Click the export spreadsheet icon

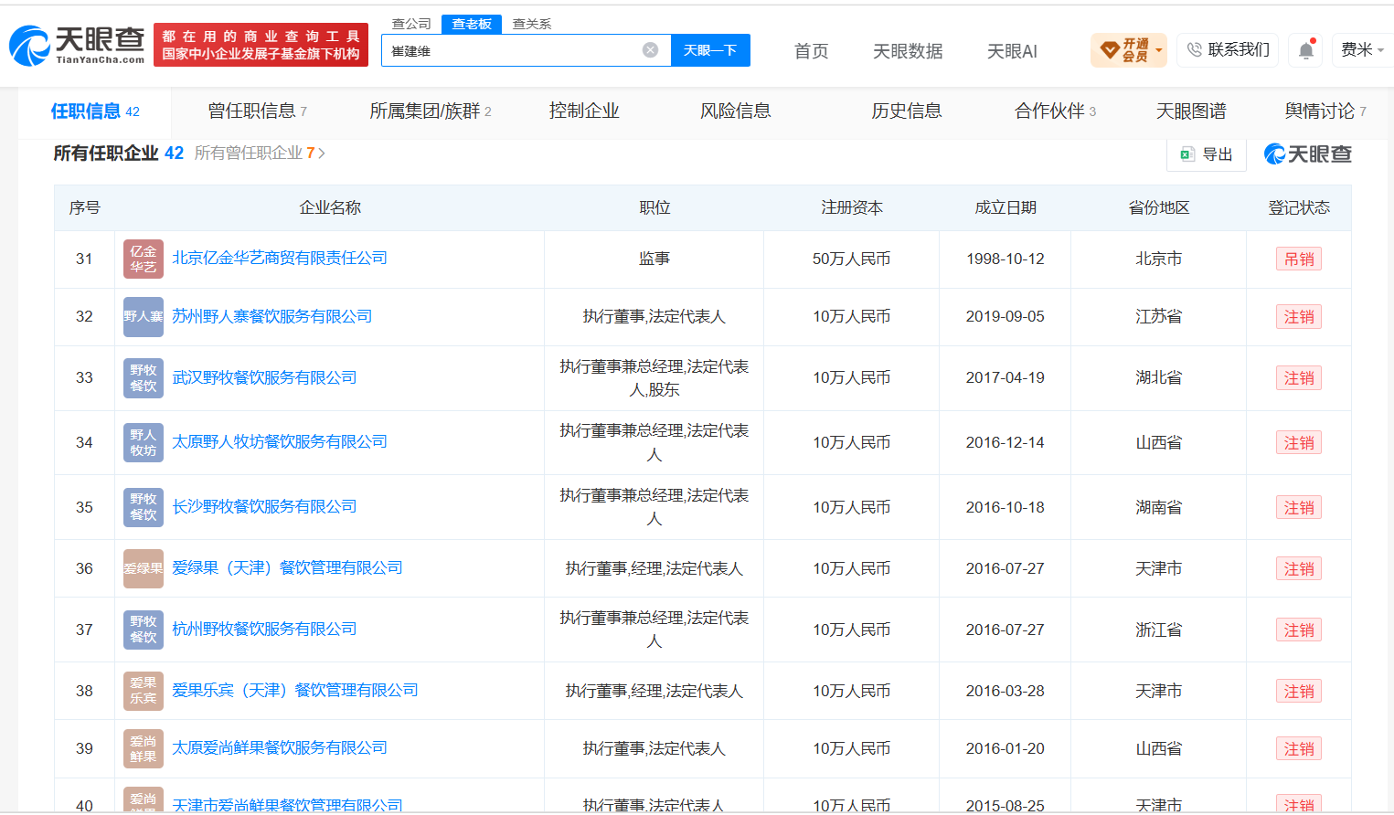click(1186, 154)
